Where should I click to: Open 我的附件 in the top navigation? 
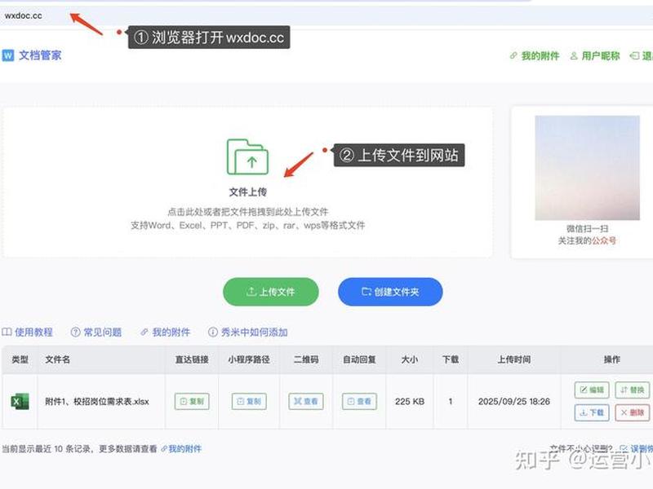535,55
